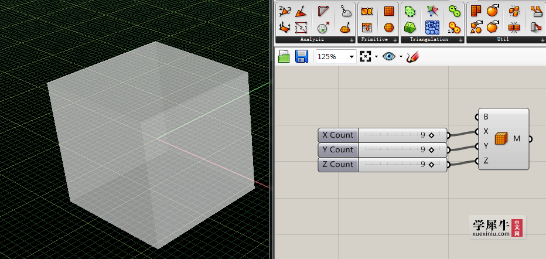Click the X Count slider track
Image resolution: width=546 pixels, height=259 pixels.
pyautogui.click(x=402, y=135)
